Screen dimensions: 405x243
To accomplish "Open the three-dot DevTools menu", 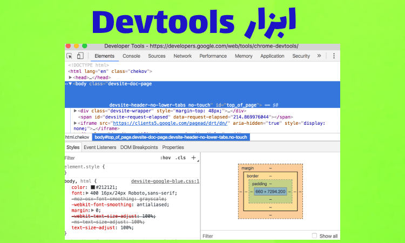I will pos(334,56).
